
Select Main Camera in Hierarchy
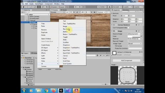(34, 17)
